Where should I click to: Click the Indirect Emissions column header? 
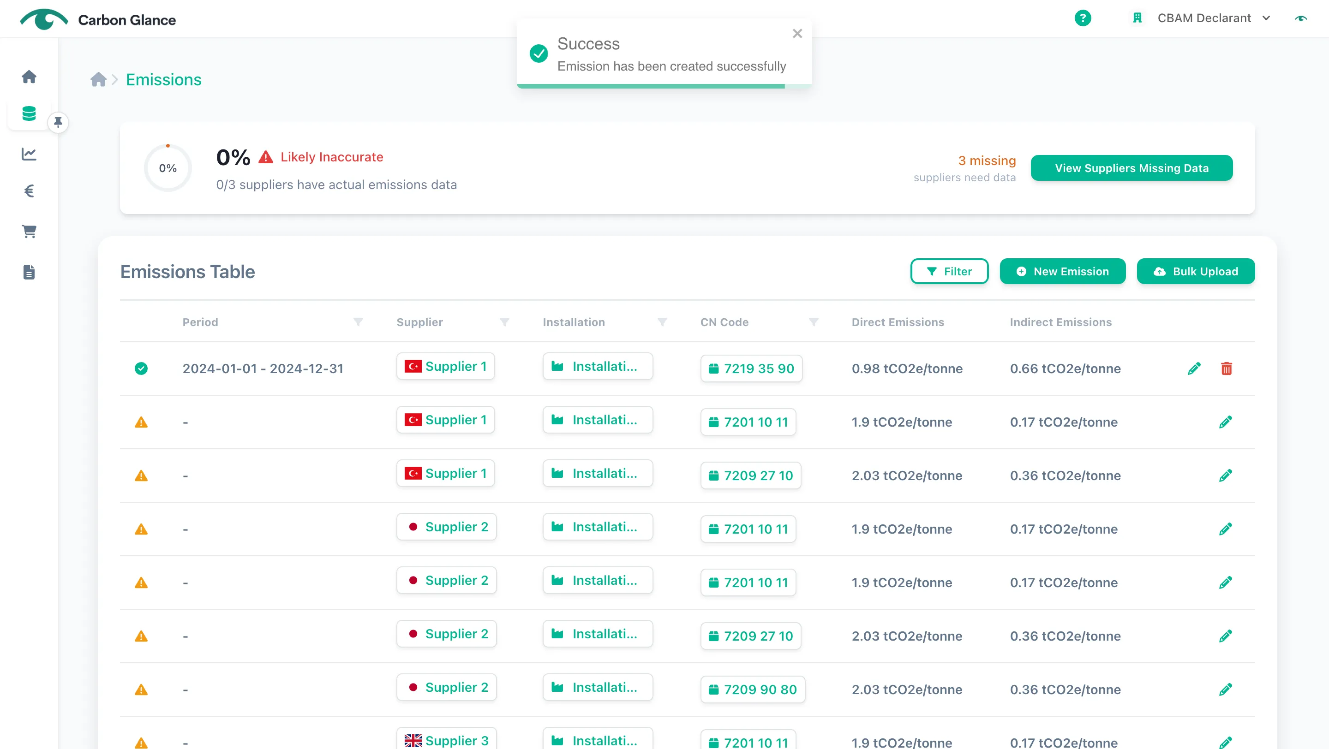tap(1061, 322)
